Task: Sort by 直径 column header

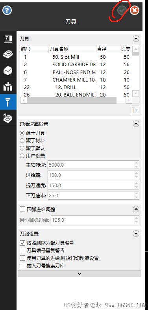Action: point(108,49)
